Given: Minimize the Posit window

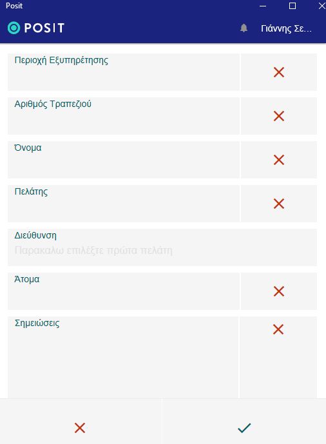Looking at the screenshot, I should click(x=263, y=6).
